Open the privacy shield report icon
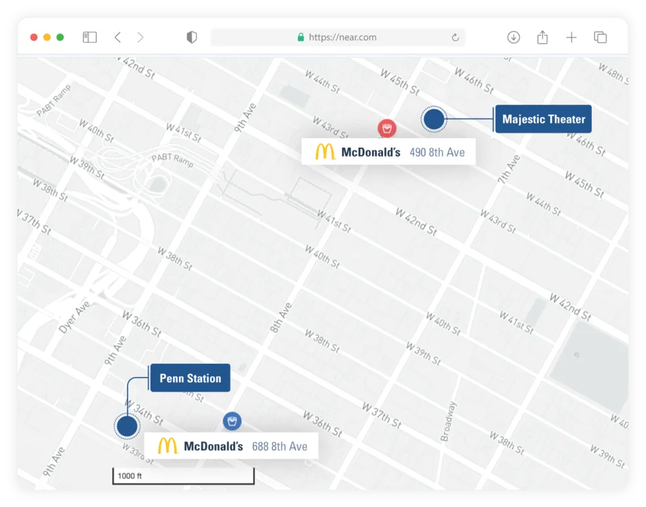This screenshot has height=507, width=646. [192, 37]
